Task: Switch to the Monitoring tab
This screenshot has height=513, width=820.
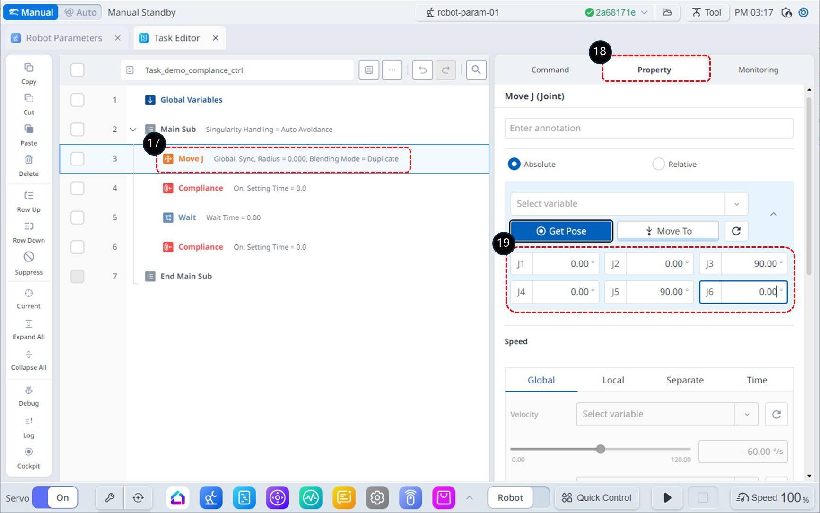Action: pos(758,70)
